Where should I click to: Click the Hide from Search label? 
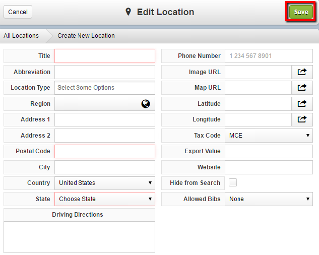point(195,183)
